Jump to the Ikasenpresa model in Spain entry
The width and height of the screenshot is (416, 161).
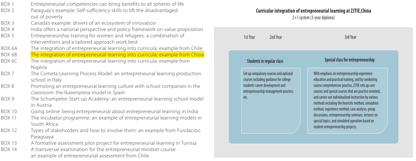(x=115, y=86)
